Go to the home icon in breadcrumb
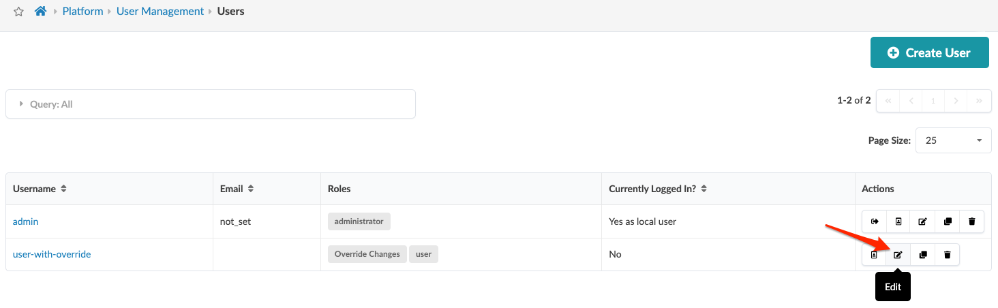The height and width of the screenshot is (308, 998). (x=40, y=11)
